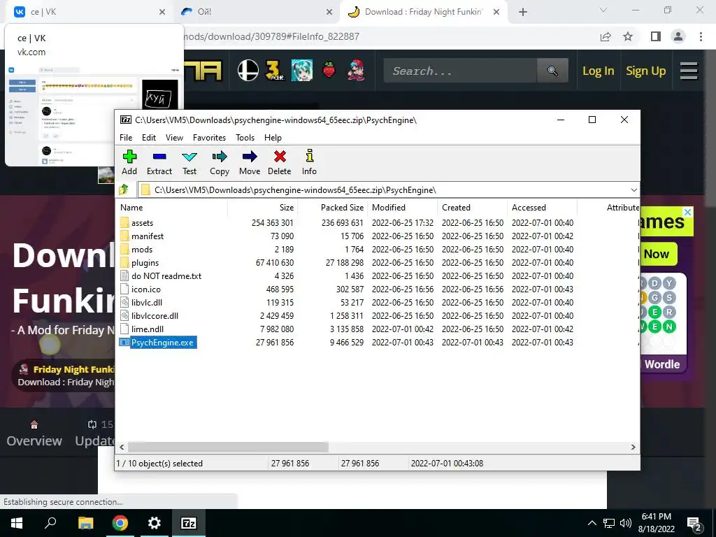Open File Explorer from taskbar
Screen dimensions: 716x537
(x=85, y=523)
